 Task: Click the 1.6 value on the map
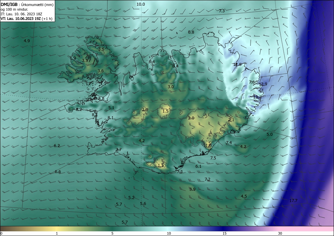coord(208,145)
